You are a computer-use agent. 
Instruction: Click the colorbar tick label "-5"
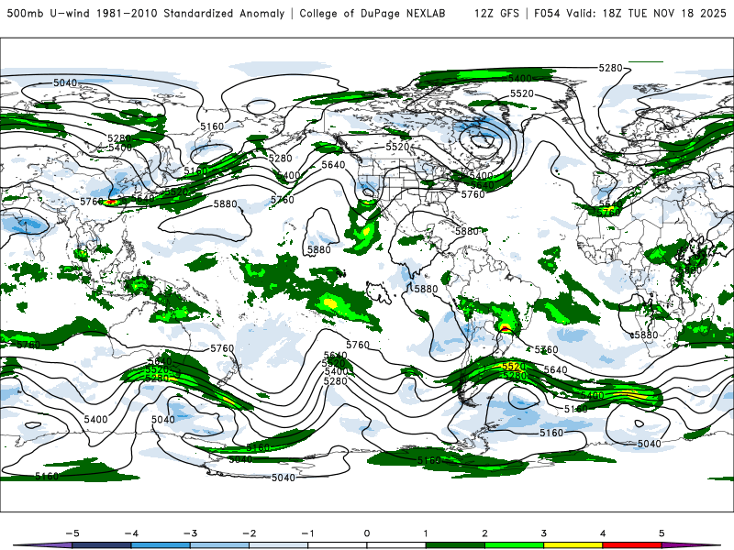tap(72, 533)
